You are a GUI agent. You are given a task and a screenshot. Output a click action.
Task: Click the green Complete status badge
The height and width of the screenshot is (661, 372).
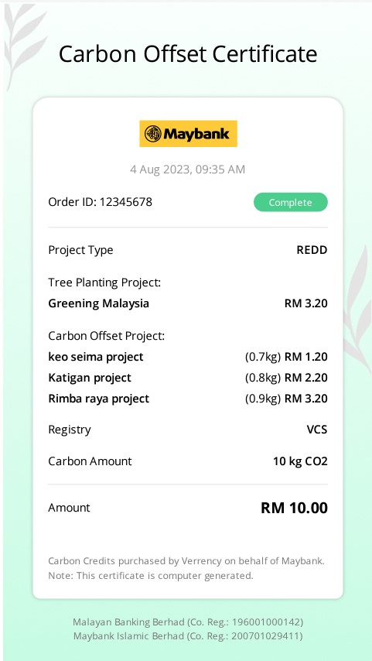tap(290, 202)
